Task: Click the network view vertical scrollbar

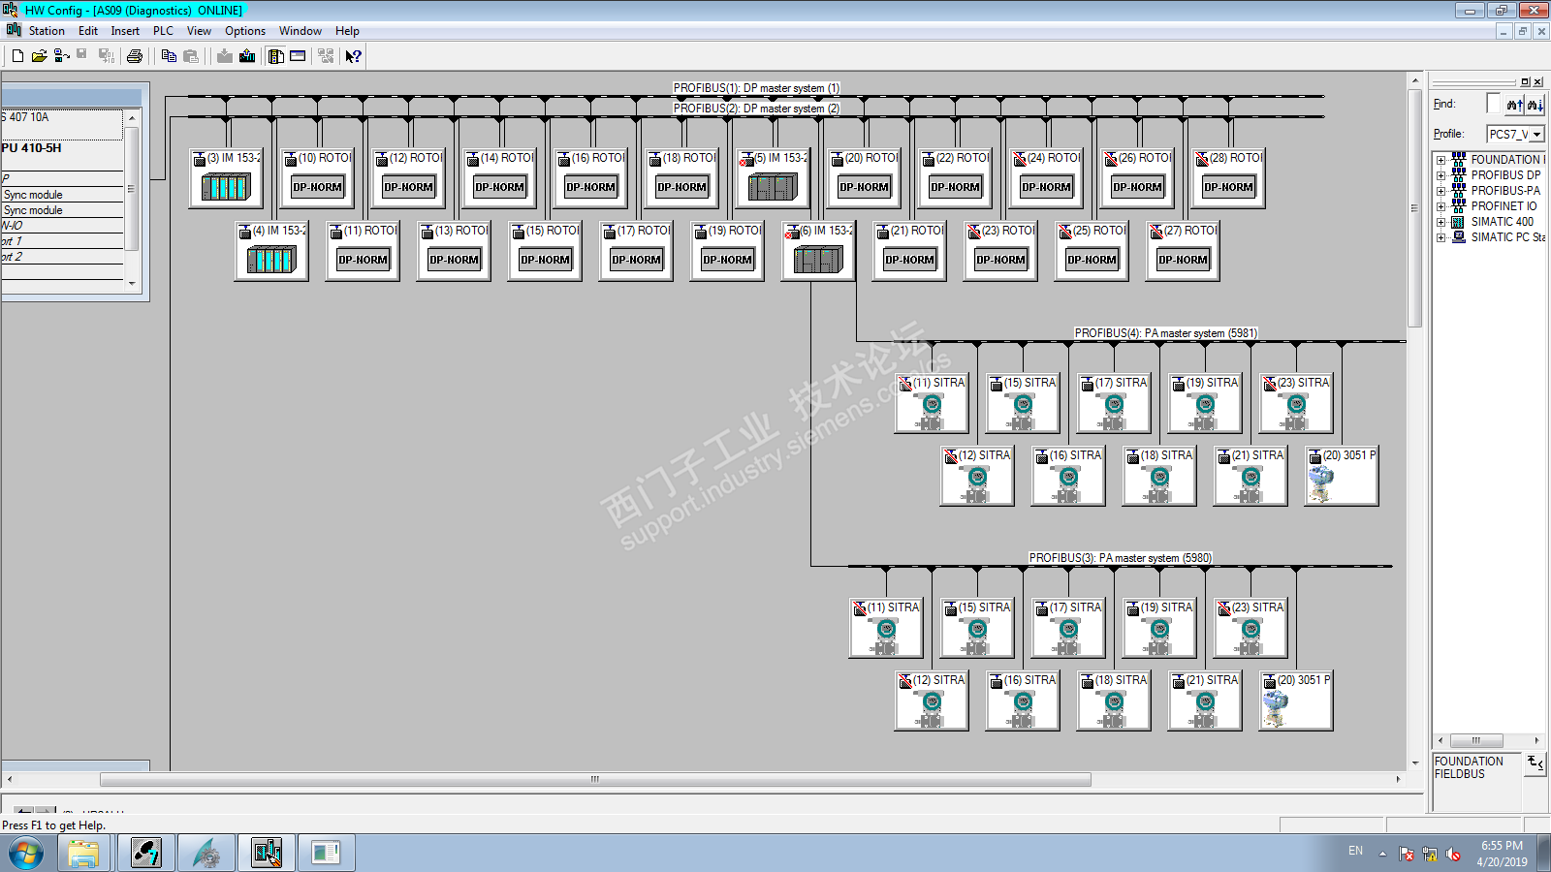Action: [x=1415, y=206]
